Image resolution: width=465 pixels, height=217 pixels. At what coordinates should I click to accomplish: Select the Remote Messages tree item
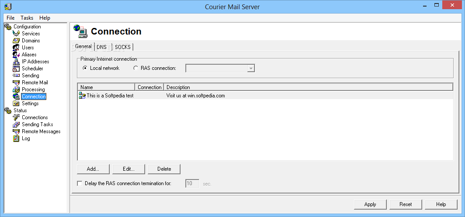click(x=41, y=131)
